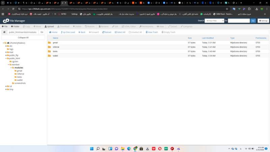The height and width of the screenshot is (152, 270).
Task: Open the Settings gear button
Action: tap(263, 21)
